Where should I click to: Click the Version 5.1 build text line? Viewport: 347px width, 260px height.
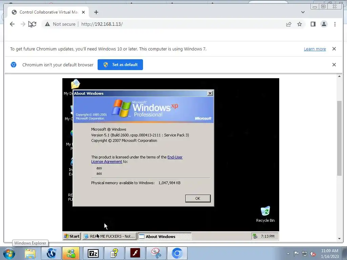[x=140, y=135]
